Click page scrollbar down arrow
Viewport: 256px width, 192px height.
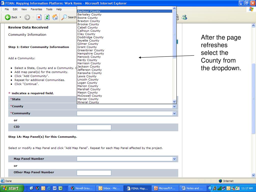253,175
